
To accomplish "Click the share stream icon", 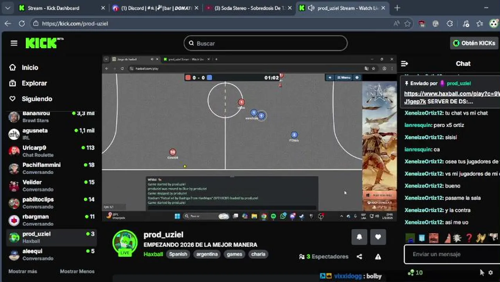I will point(359,257).
